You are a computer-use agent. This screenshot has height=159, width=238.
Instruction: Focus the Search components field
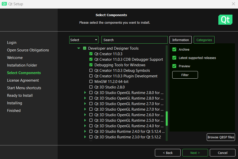(134, 40)
